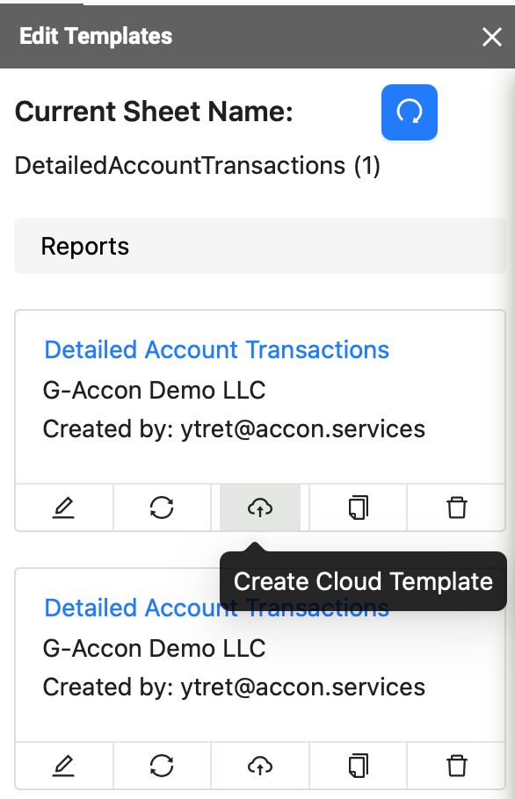Refresh the second template card

pos(162,766)
